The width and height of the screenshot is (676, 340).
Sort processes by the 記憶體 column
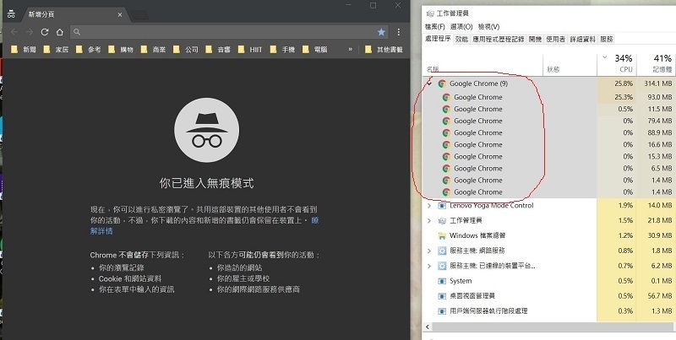pos(657,65)
